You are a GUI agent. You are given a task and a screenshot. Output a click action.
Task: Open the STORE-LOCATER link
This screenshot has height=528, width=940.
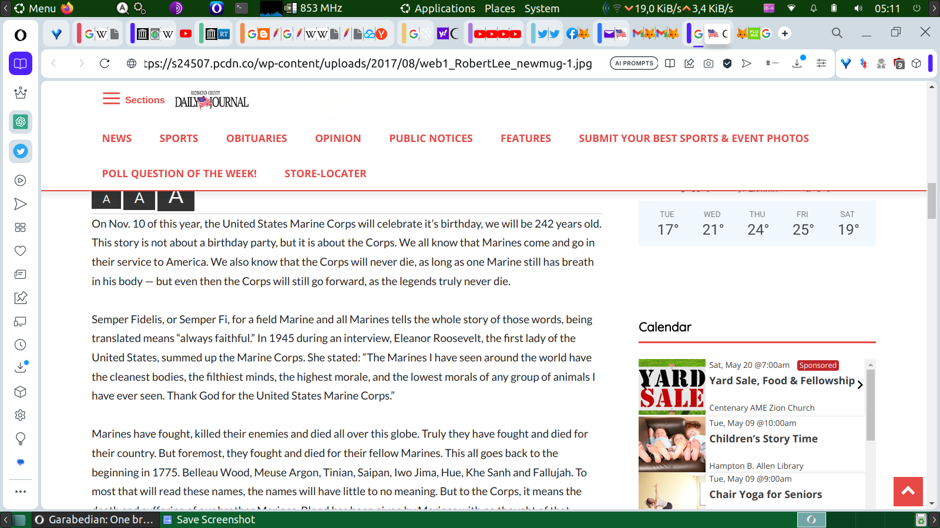pos(325,174)
